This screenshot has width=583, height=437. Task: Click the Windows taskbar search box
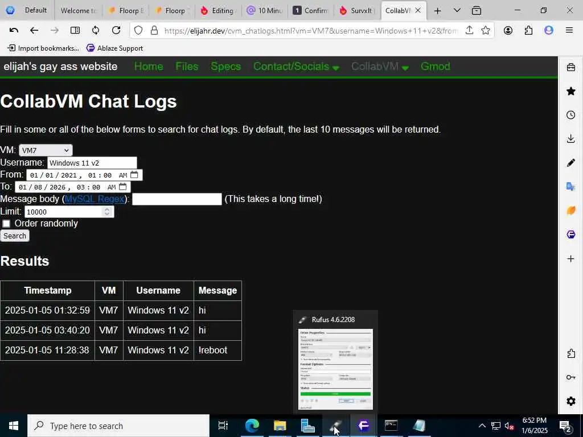click(118, 426)
